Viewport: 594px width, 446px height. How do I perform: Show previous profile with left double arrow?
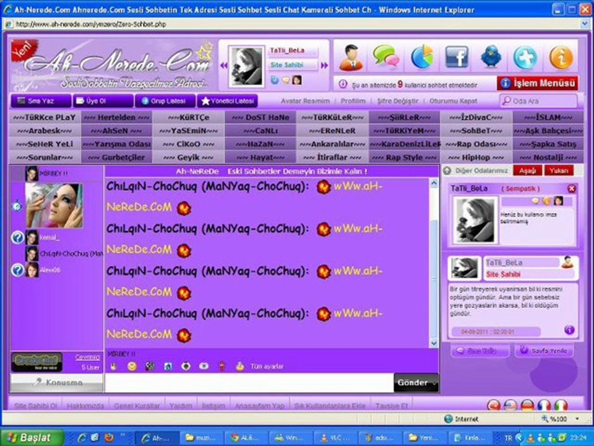[x=223, y=65]
